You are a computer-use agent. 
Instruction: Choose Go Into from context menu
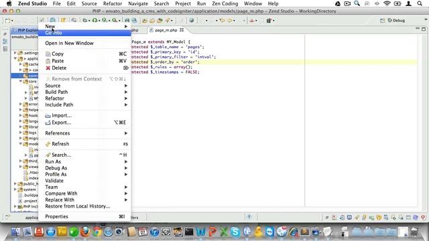(84, 33)
